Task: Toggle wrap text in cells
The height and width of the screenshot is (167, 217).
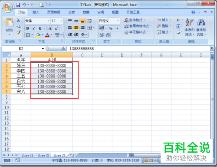Action: (x=89, y=21)
